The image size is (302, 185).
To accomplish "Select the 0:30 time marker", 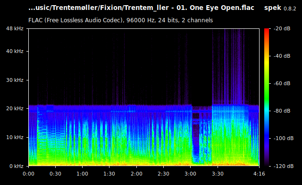I will tap(56, 174).
